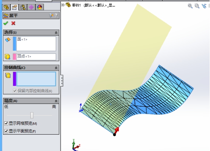Uncheck 显示平面预览(F) checkbox
210x151 pixels.
(6, 131)
